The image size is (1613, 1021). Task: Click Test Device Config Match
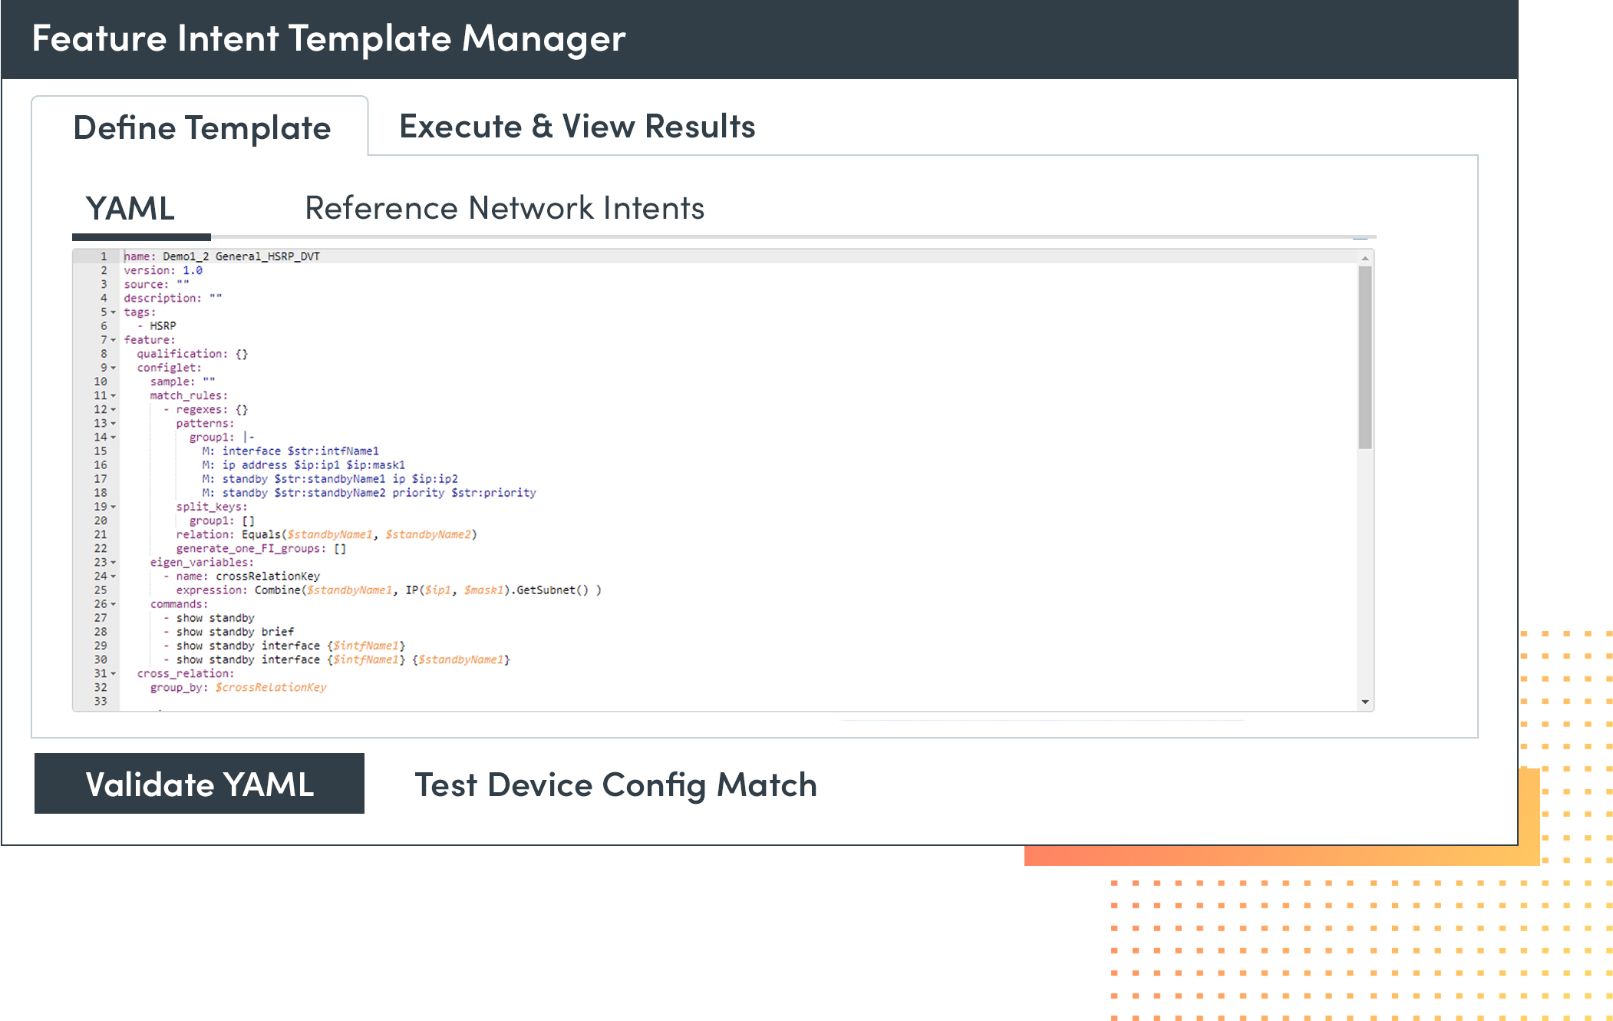point(615,785)
